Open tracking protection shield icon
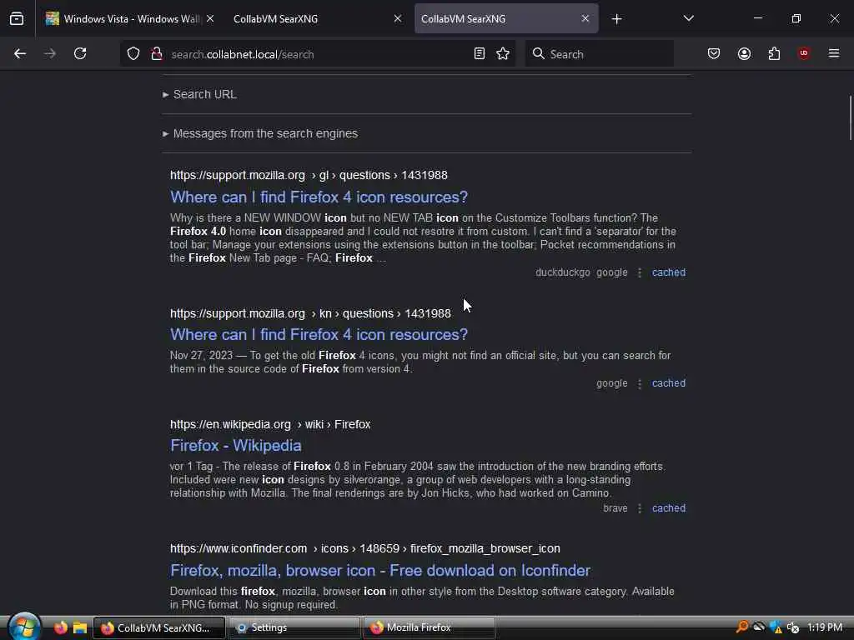 point(133,54)
